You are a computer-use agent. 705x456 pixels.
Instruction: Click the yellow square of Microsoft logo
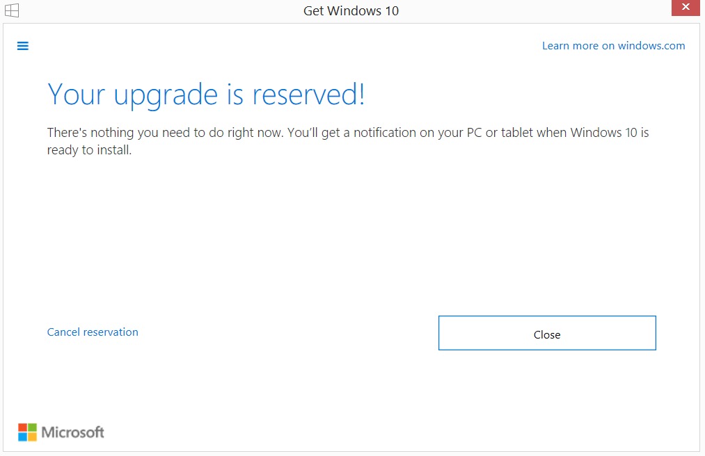click(x=31, y=437)
